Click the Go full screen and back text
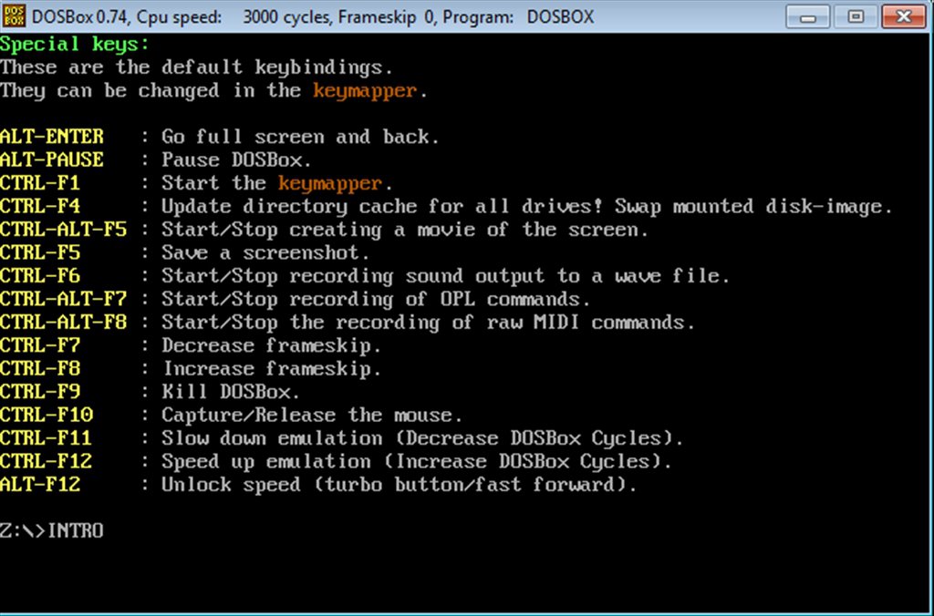The width and height of the screenshot is (934, 616). coord(300,137)
